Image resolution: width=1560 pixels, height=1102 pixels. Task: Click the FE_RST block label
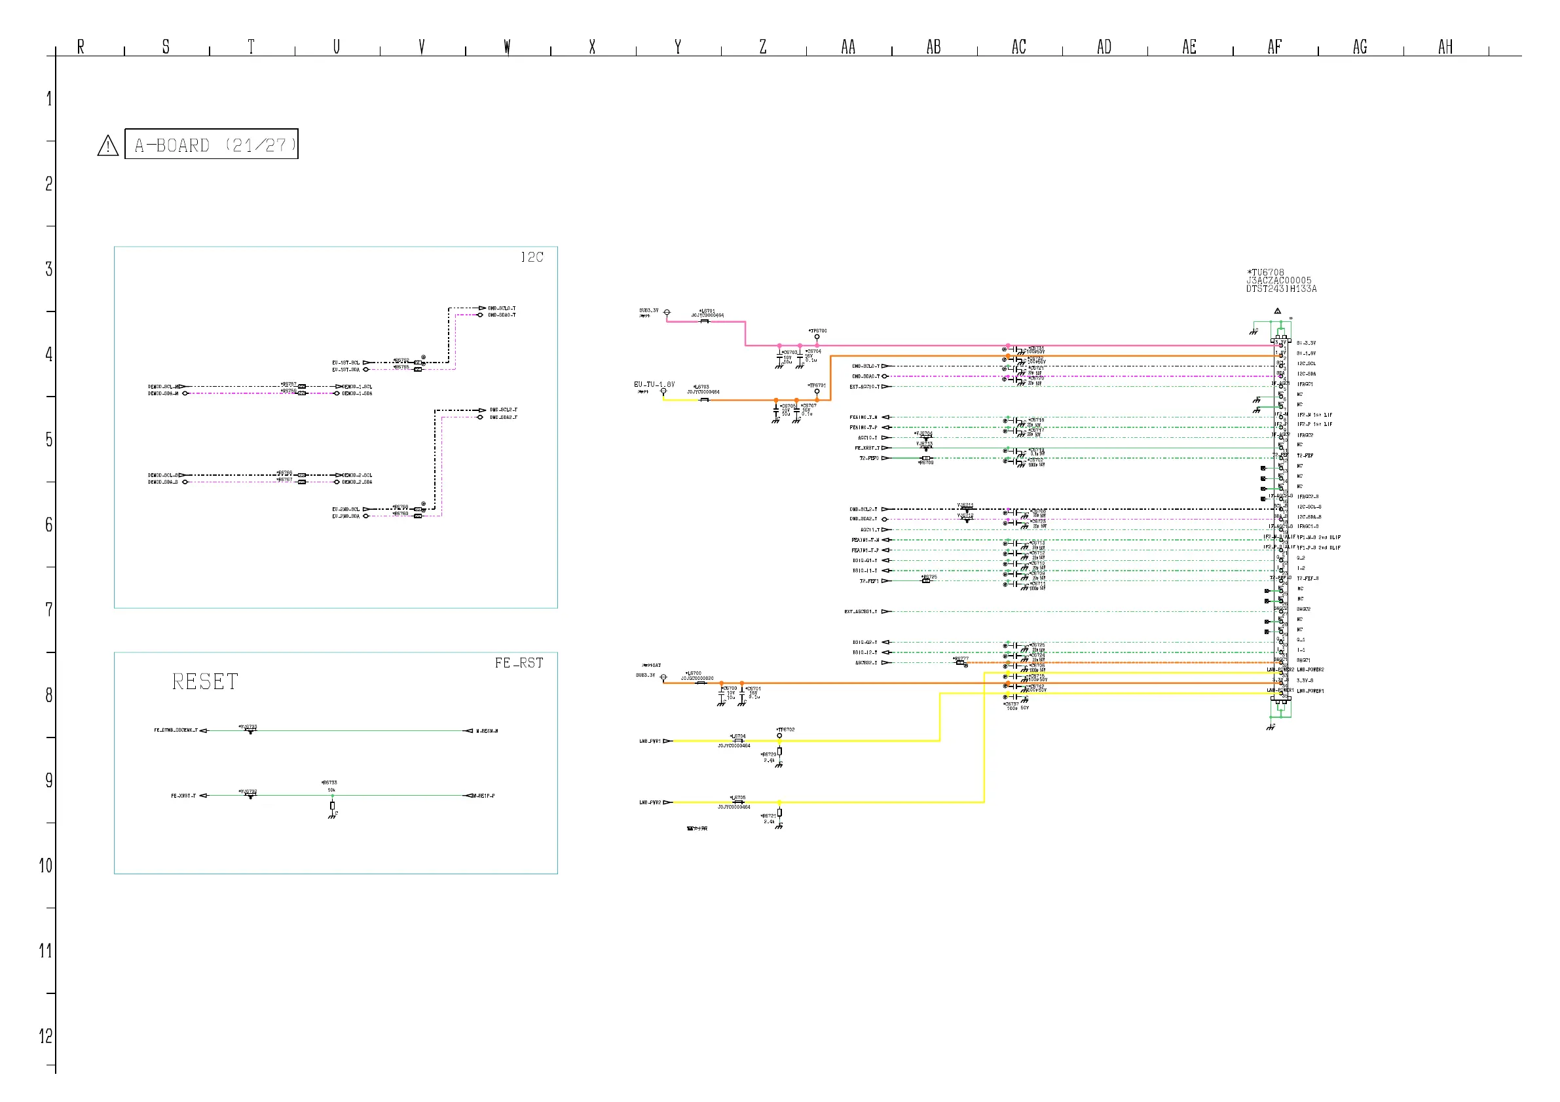pos(519,664)
